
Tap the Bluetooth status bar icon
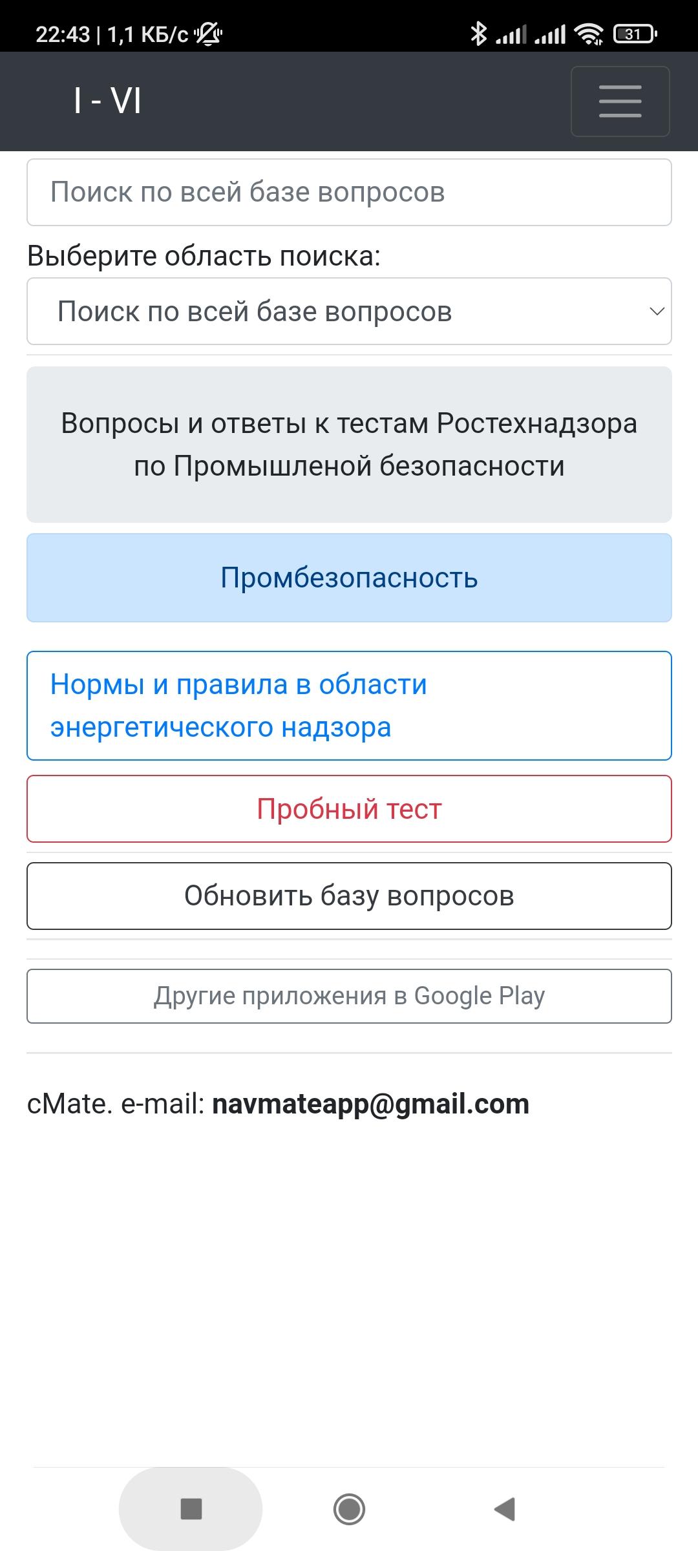coord(478,34)
